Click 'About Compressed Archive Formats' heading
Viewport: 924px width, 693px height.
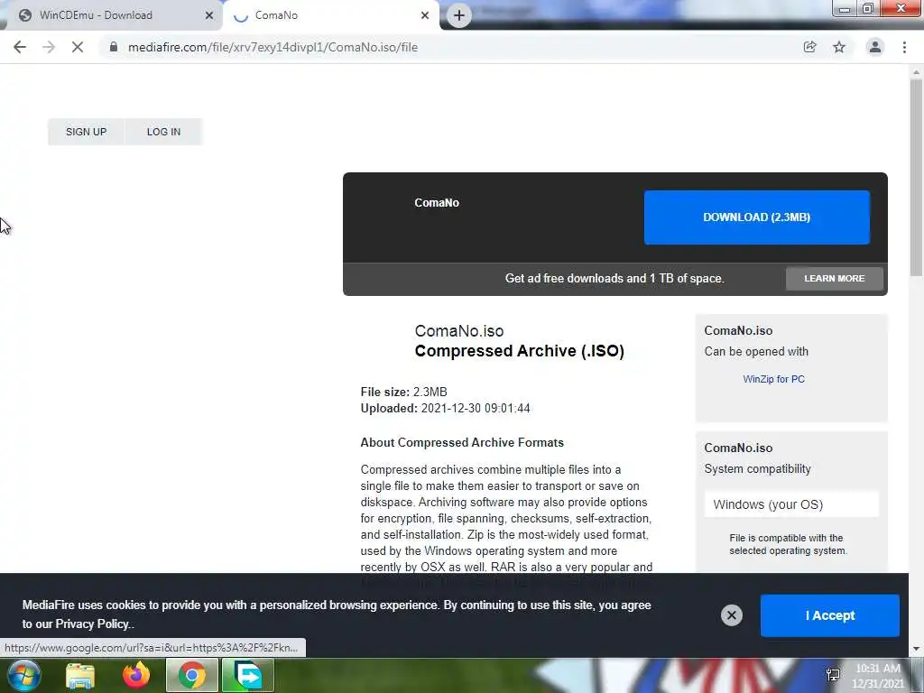[462, 442]
